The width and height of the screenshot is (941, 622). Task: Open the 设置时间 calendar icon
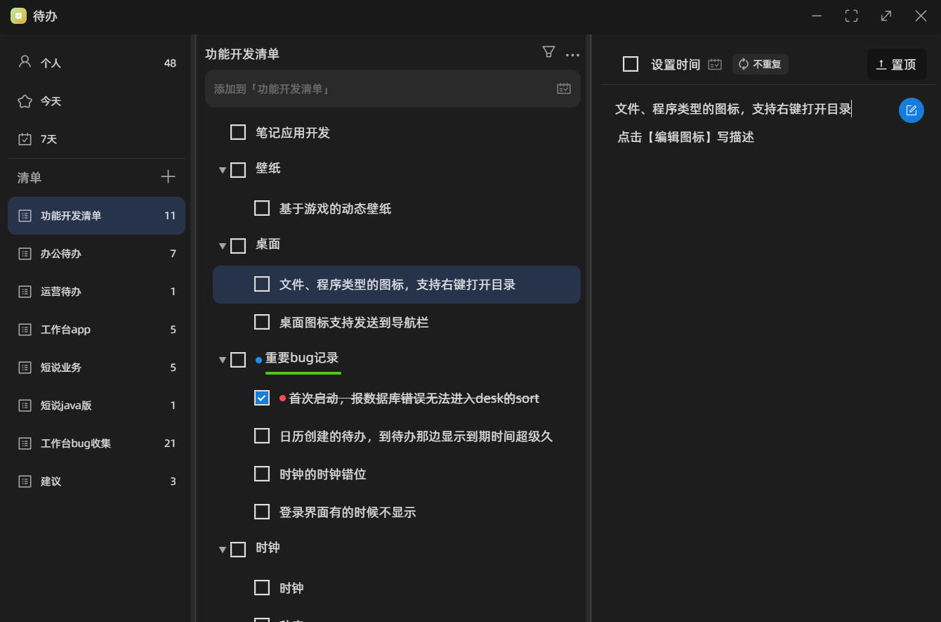[x=715, y=63]
